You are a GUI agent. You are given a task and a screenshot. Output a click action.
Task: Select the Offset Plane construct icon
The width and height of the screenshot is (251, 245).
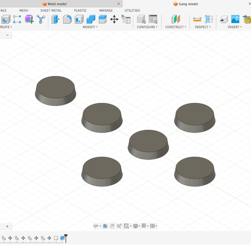pyautogui.click(x=176, y=19)
